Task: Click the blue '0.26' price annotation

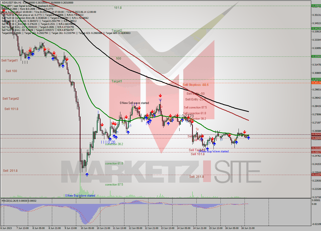Action: click(111, 142)
